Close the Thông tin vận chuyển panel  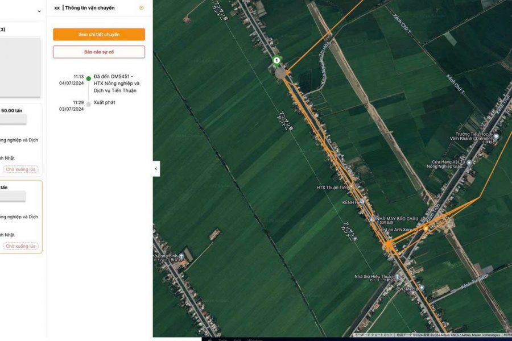[x=141, y=8]
